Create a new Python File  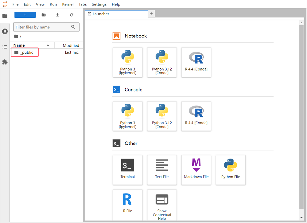[x=231, y=170]
